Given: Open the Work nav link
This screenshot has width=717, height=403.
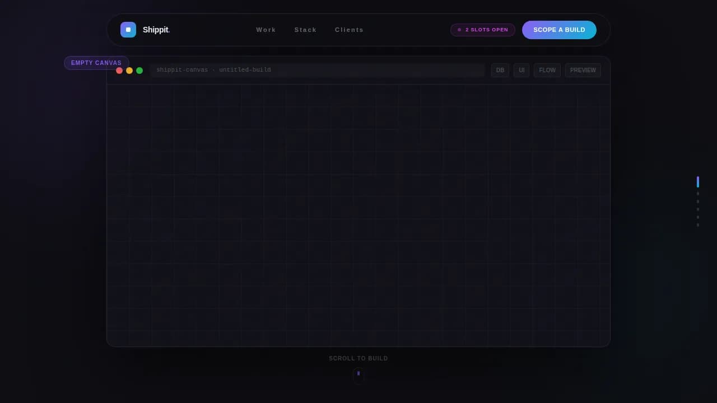Looking at the screenshot, I should pyautogui.click(x=266, y=30).
